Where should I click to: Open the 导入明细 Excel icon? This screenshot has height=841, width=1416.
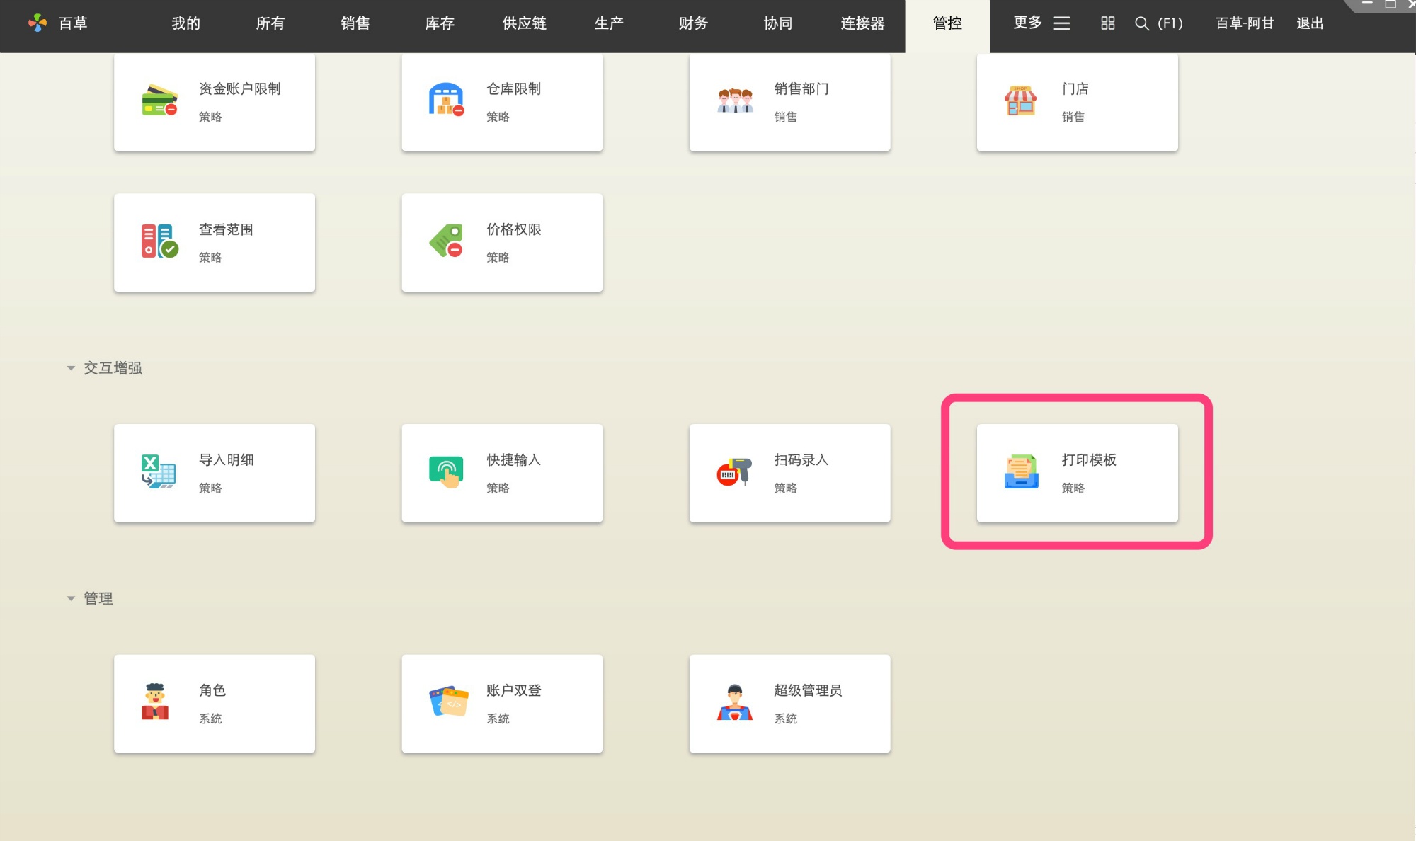[x=159, y=471]
